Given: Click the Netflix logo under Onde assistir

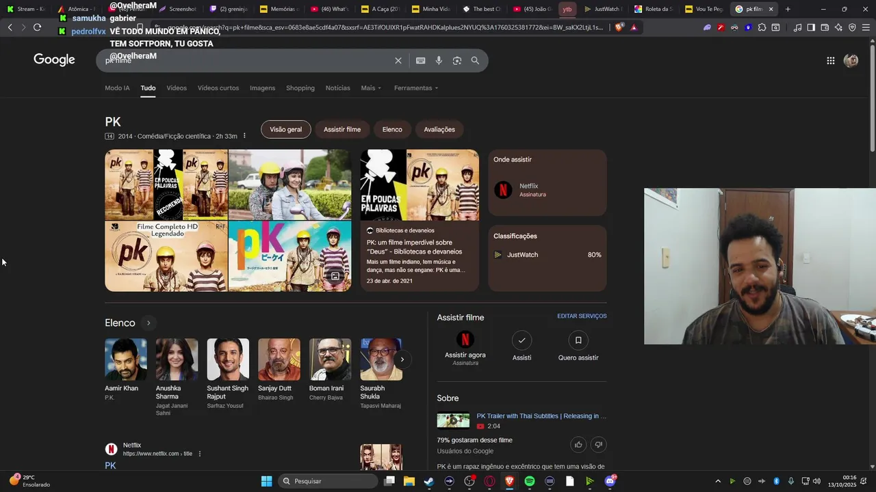Looking at the screenshot, I should (503, 190).
